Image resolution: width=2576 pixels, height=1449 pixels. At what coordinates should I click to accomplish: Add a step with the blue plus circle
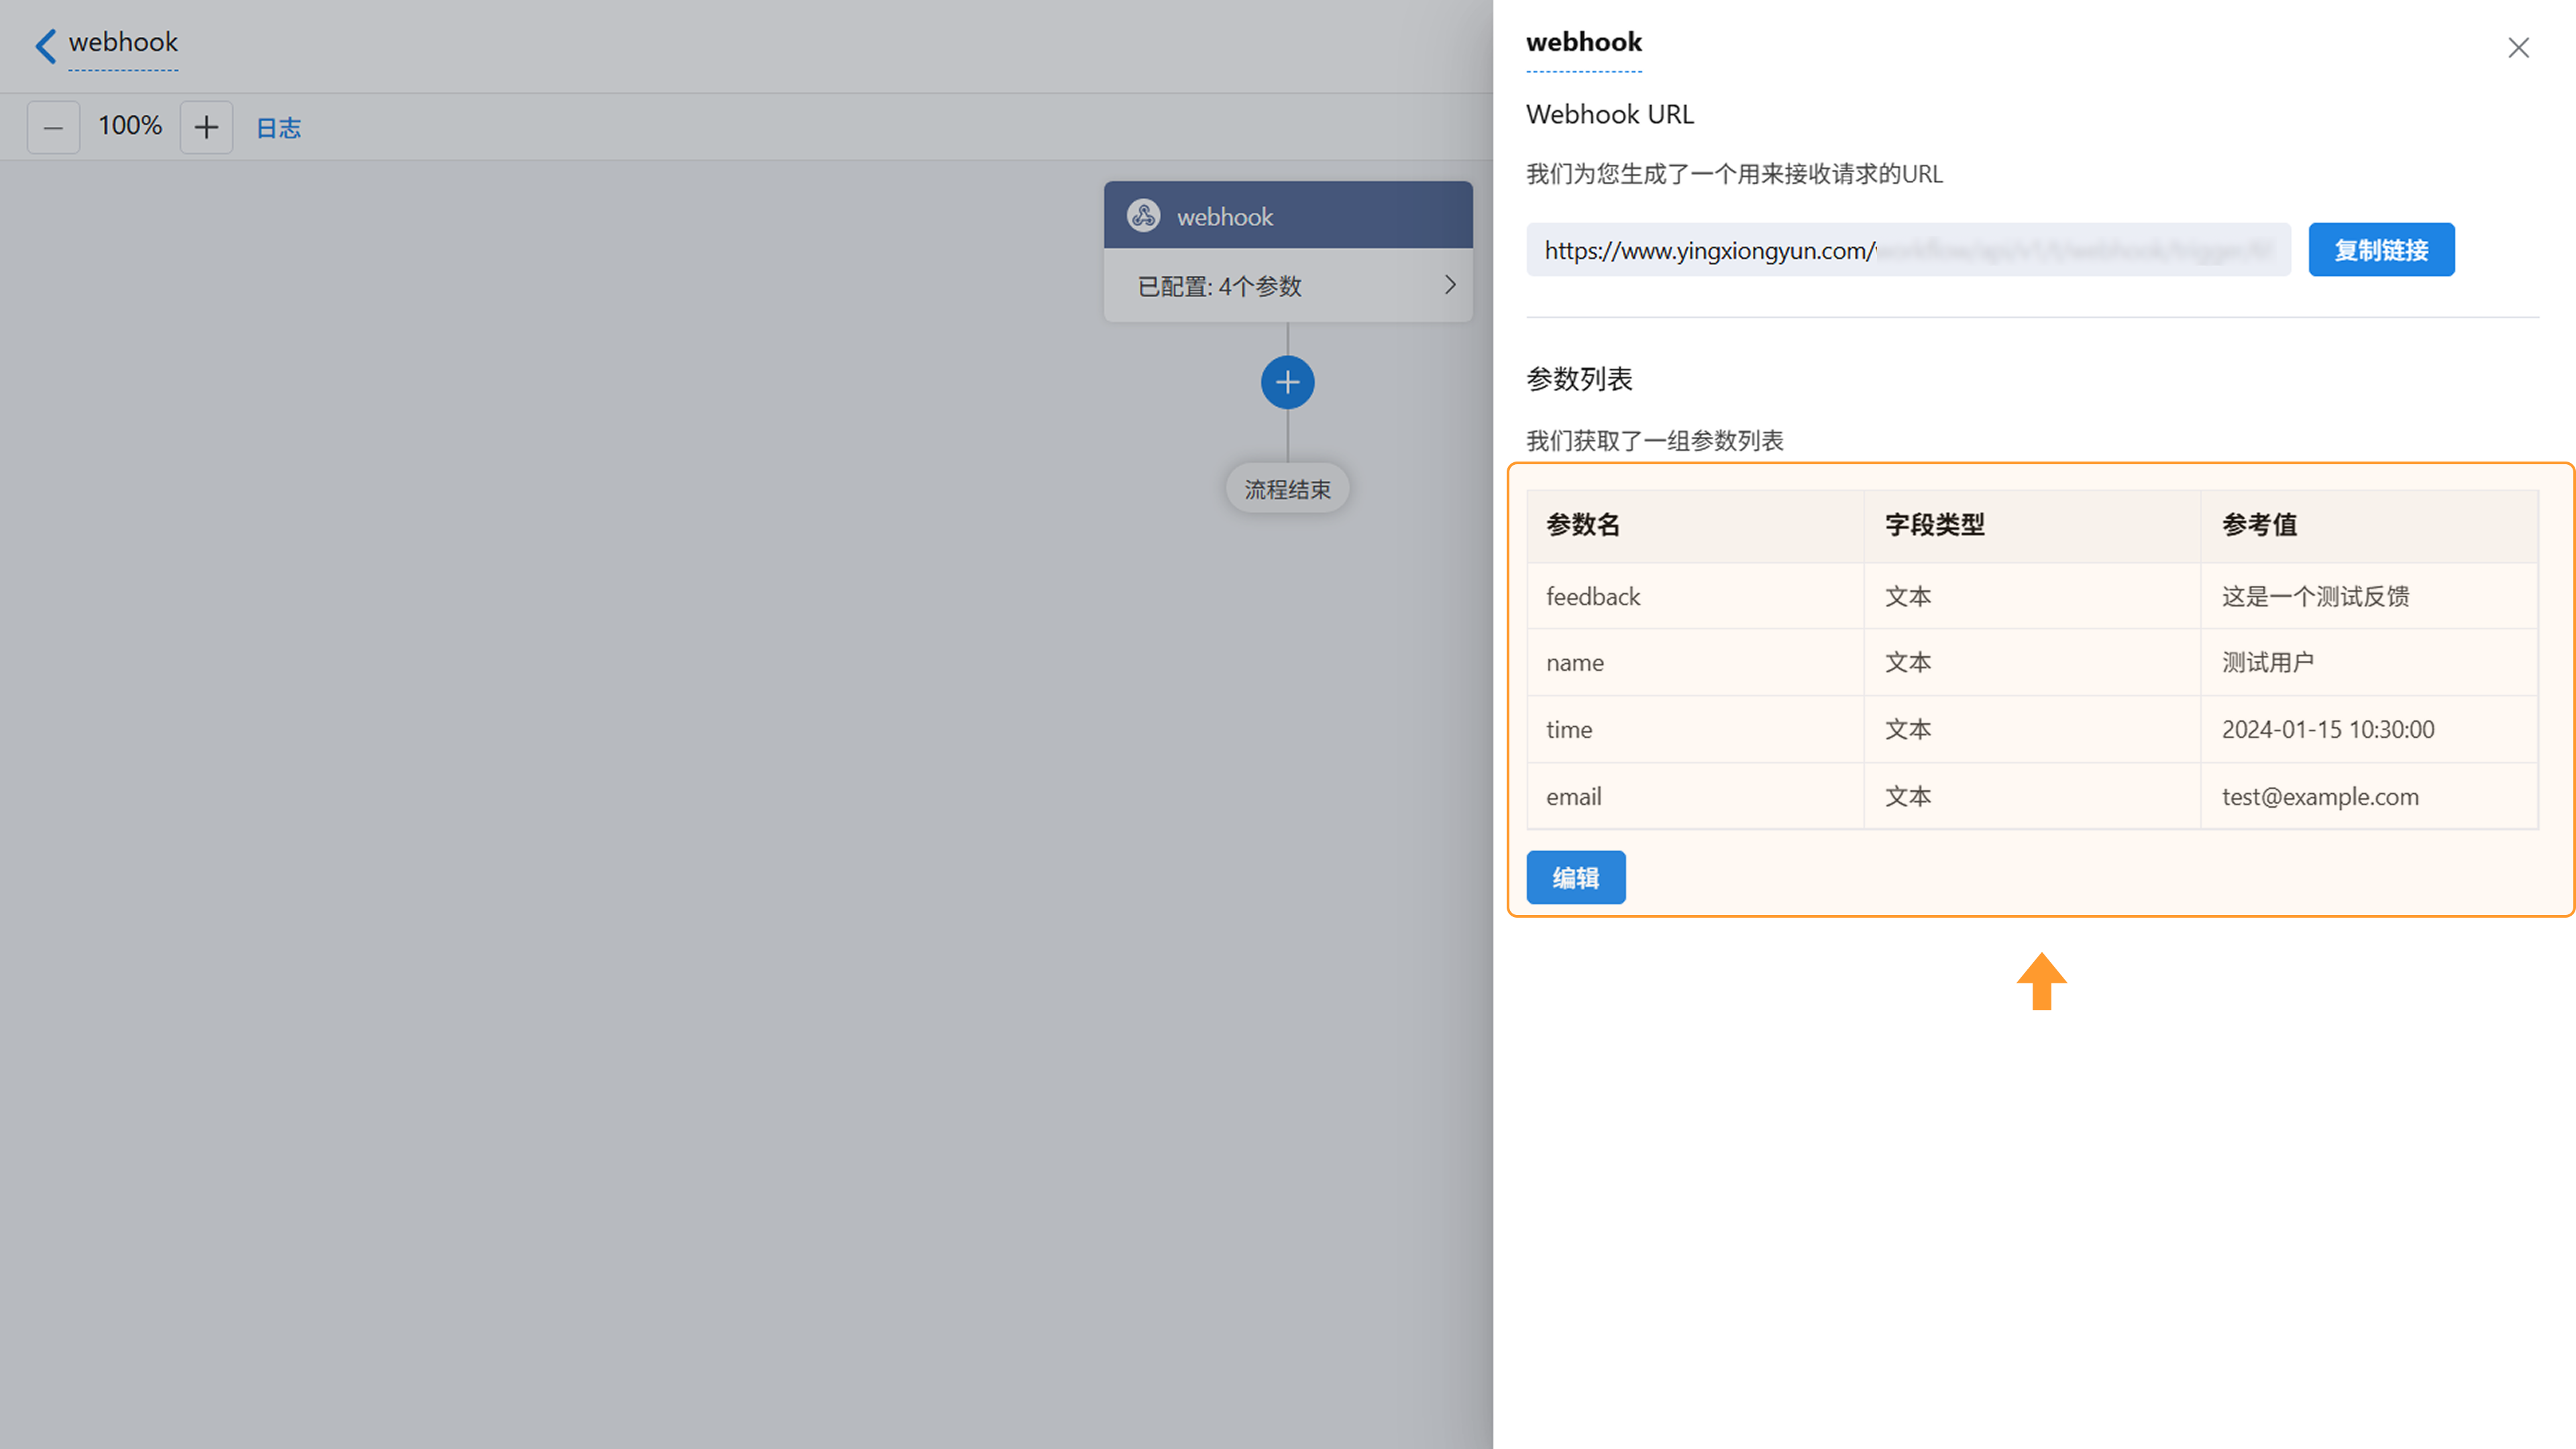click(x=1287, y=382)
